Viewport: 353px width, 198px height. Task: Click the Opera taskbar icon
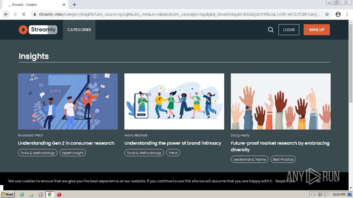pos(59,194)
